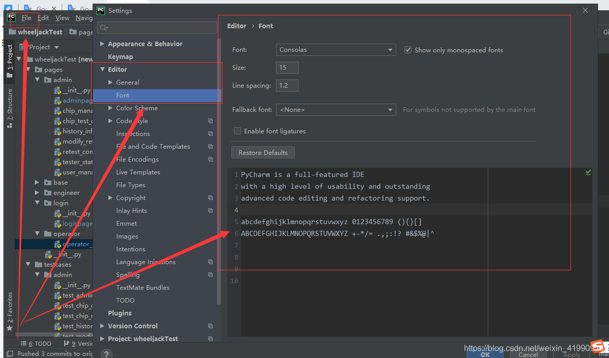Select Emmet in settings tree
The height and width of the screenshot is (358, 609).
tap(126, 224)
